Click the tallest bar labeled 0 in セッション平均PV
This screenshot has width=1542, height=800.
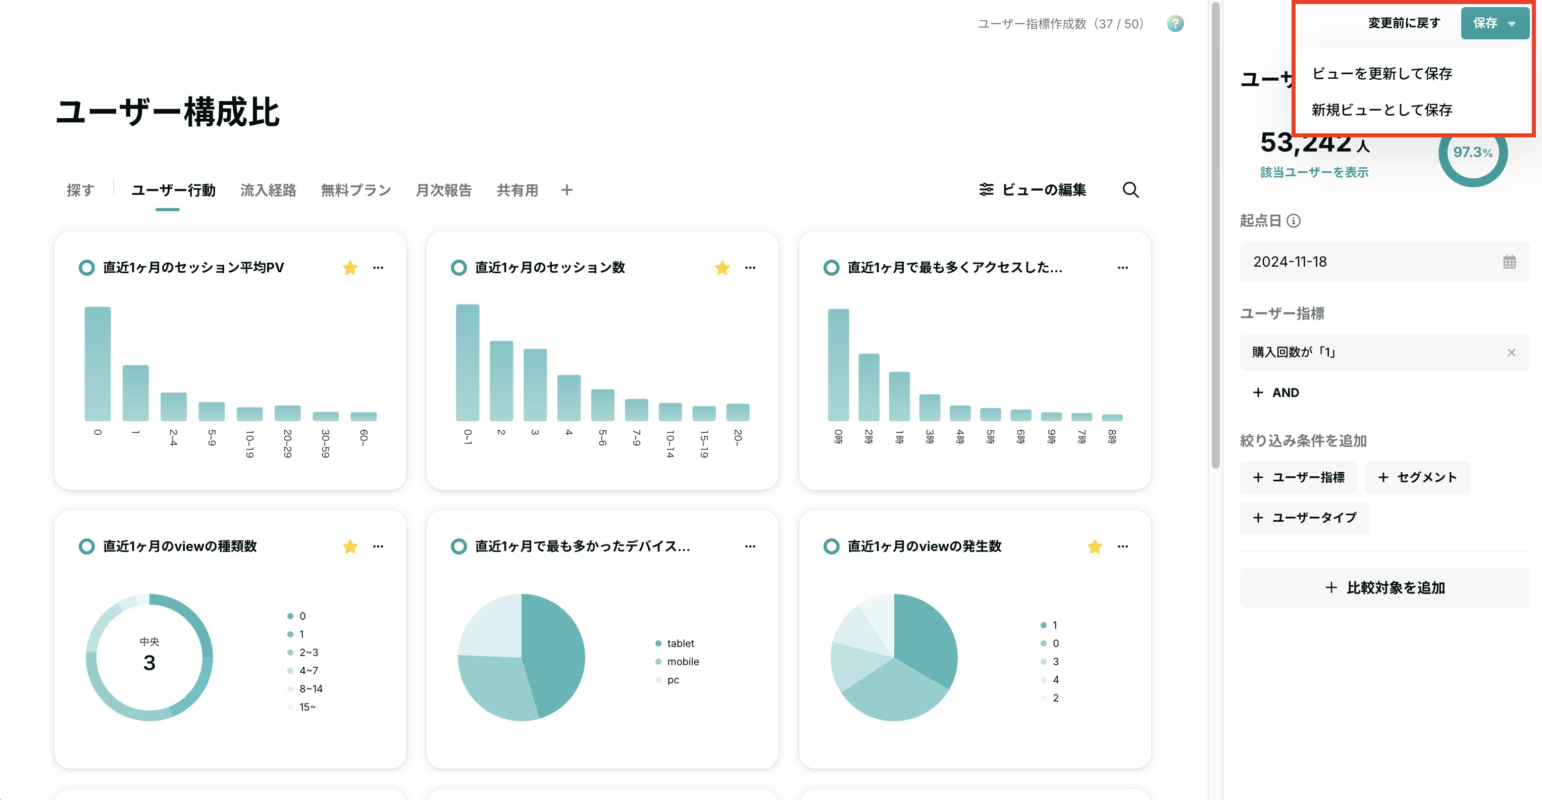(x=97, y=364)
